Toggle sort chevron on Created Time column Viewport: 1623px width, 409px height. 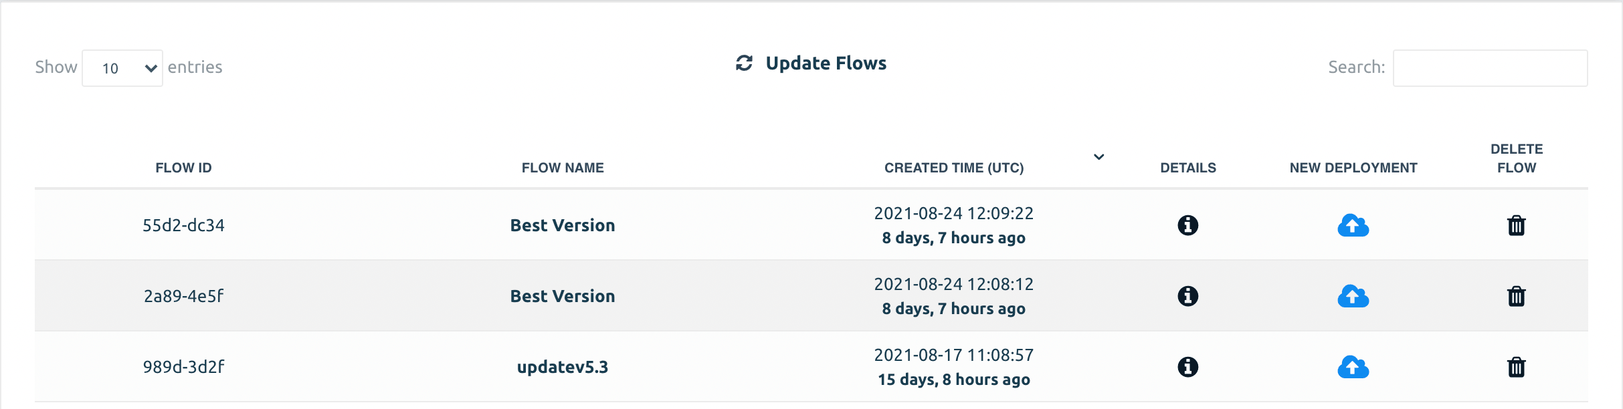(1099, 157)
